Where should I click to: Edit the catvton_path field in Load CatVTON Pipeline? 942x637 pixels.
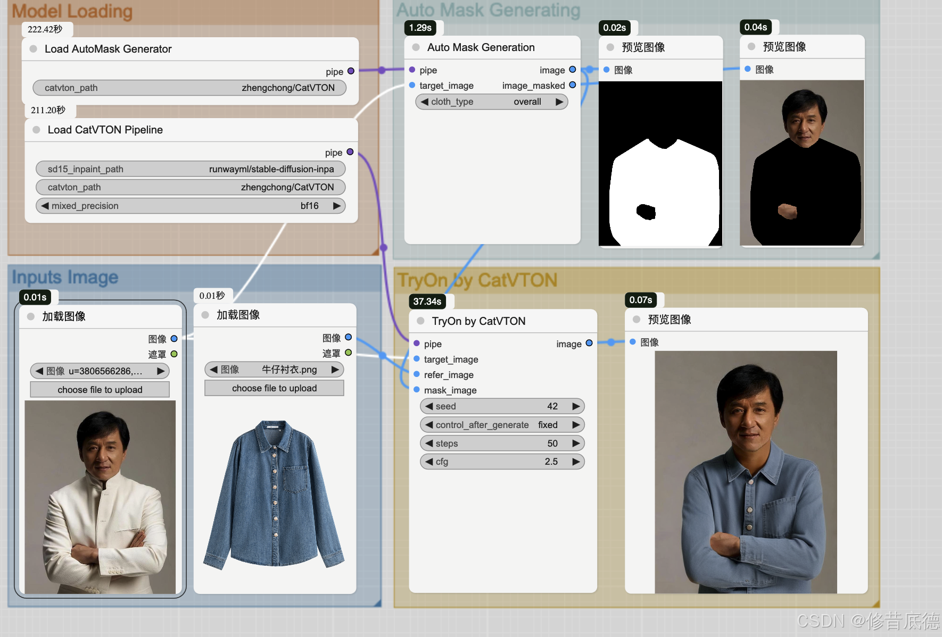click(191, 187)
